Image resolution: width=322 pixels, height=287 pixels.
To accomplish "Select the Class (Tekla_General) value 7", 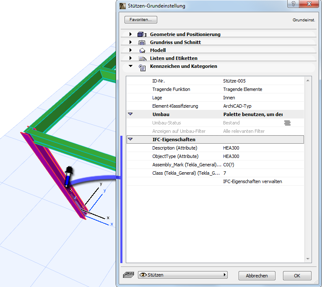I will click(x=225, y=173).
